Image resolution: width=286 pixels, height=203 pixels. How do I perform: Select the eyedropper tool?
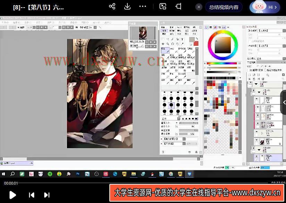click(182, 44)
